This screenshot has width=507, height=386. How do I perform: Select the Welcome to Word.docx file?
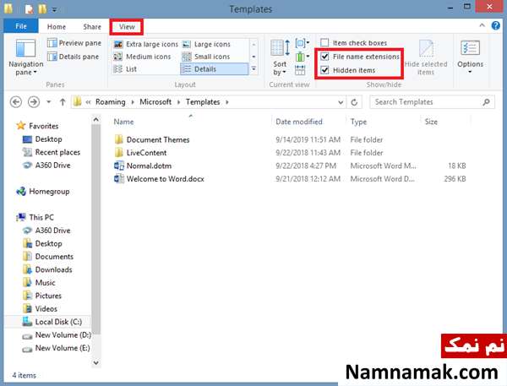pos(166,179)
